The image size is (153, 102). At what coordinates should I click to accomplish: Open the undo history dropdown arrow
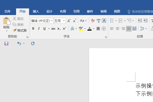pos(24,44)
